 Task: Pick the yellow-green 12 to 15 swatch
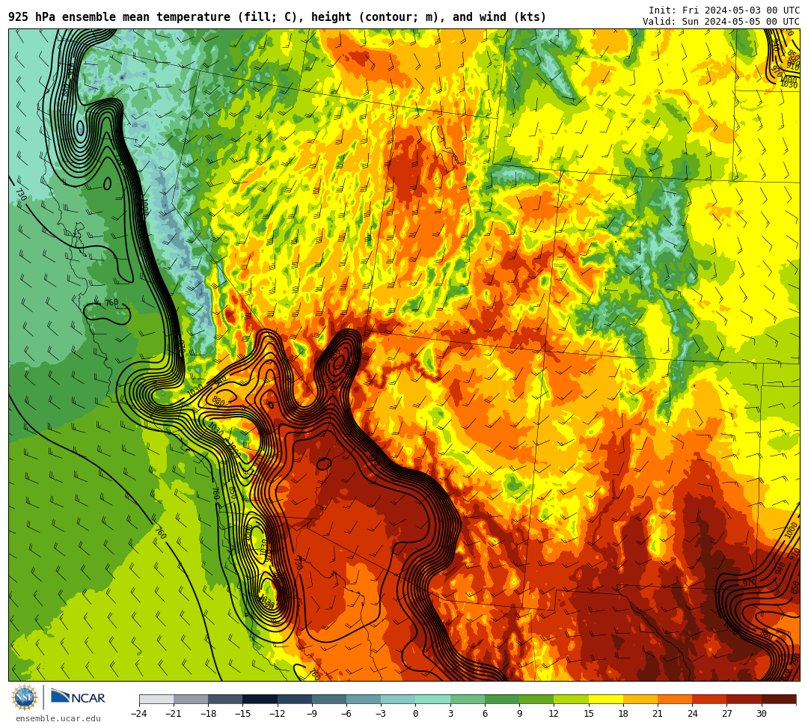(572, 699)
